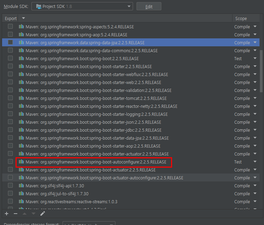Click the library icon for spring-boot-actuator:2.2.5
Screen dimensions: 264x225
click(21, 169)
